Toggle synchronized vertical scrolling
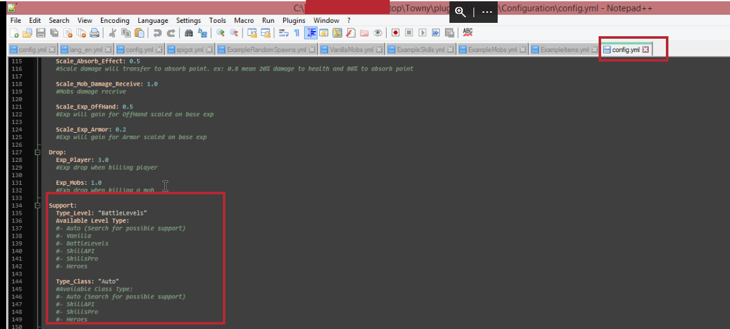Screen dimensions: 730x329 pos(252,32)
